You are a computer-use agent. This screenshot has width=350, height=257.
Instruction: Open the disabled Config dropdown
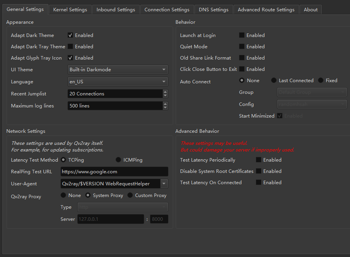point(312,104)
